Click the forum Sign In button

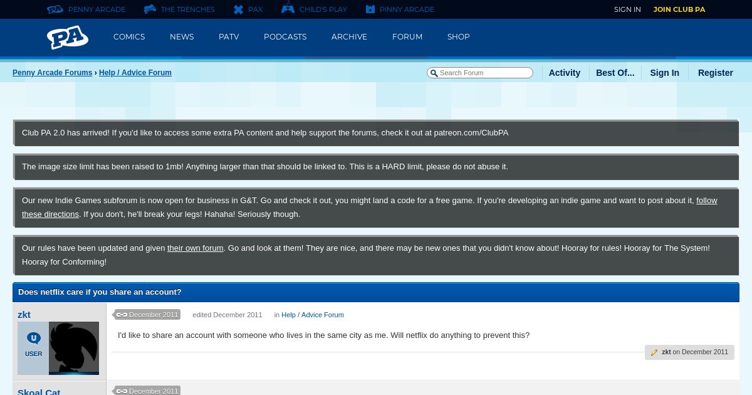tap(664, 73)
